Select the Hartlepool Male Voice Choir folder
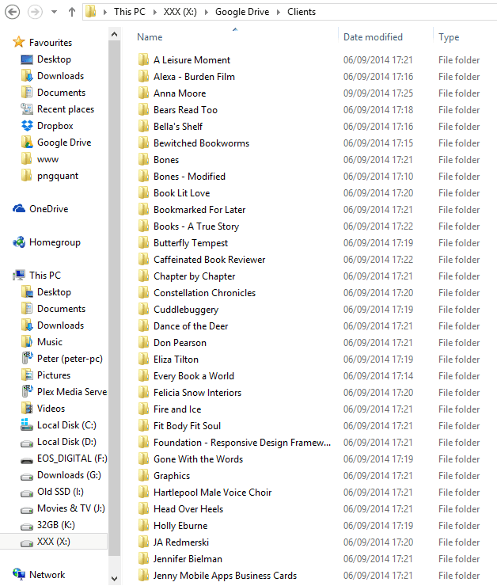Viewport: 497px width, 586px height. (x=212, y=493)
